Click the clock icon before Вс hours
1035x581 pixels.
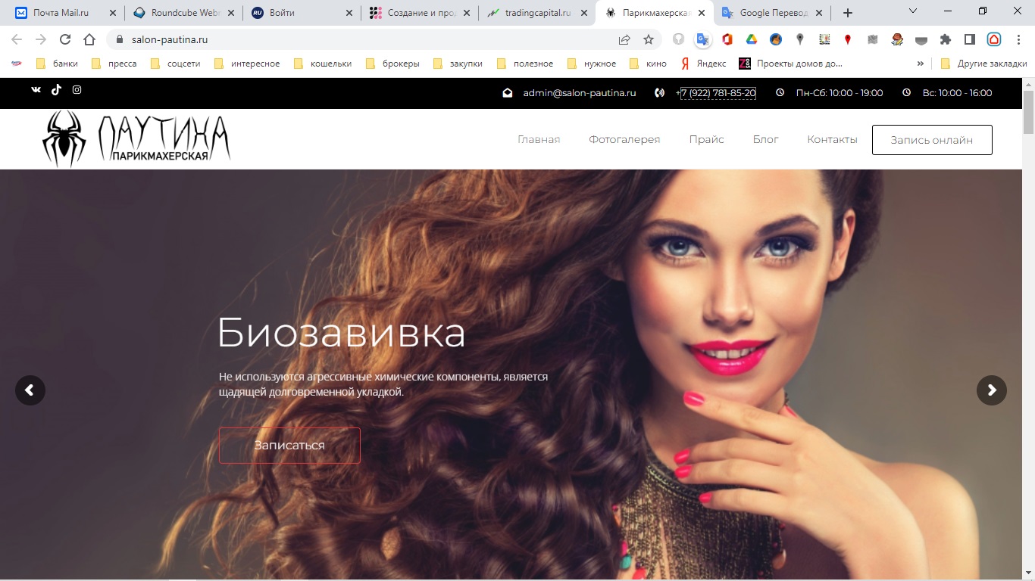coord(906,93)
